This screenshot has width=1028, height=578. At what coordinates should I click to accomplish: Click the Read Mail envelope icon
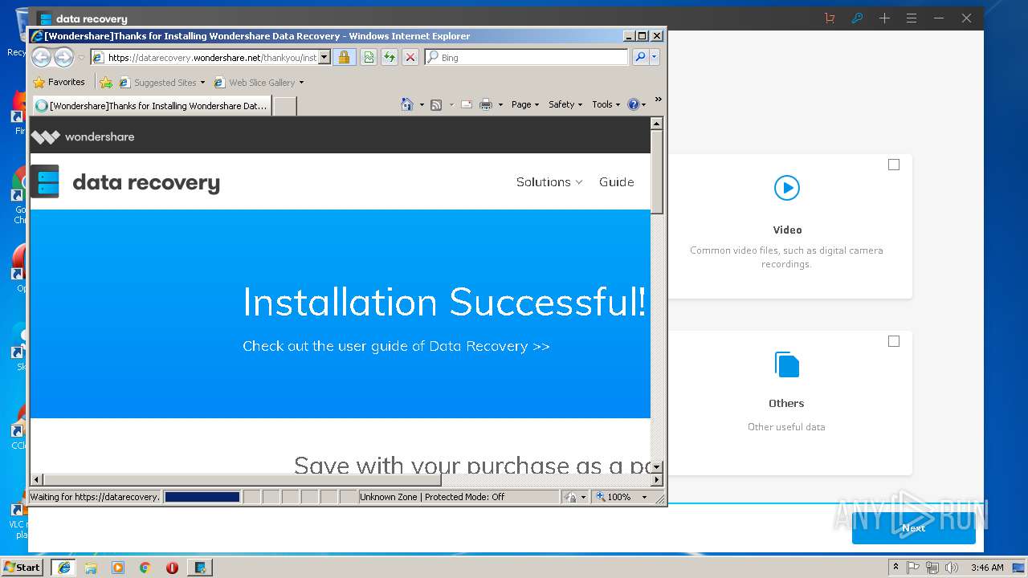[467, 104]
